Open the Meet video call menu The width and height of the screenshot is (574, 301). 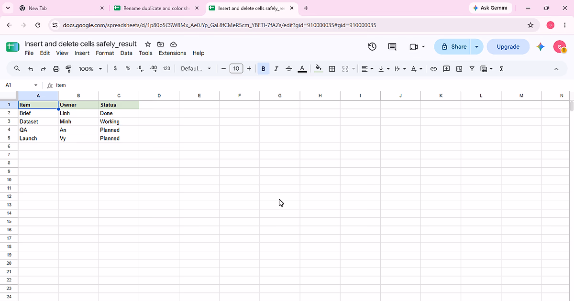coord(417,46)
